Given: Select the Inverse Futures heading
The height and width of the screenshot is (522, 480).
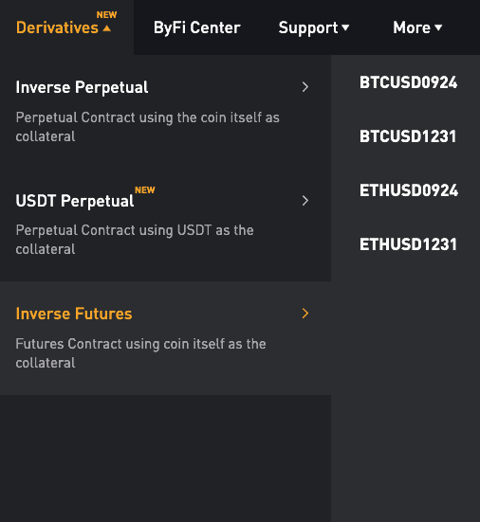Looking at the screenshot, I should coord(74,314).
